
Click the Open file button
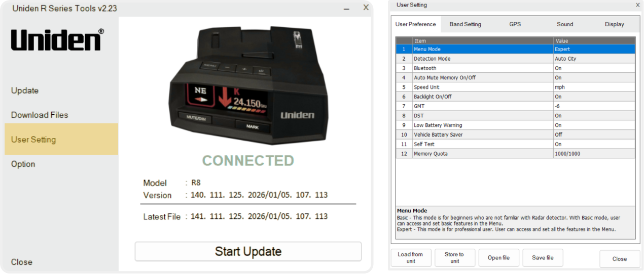(x=499, y=258)
